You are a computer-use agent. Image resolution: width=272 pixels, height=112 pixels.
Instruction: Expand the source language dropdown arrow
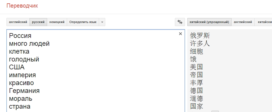point(102,22)
